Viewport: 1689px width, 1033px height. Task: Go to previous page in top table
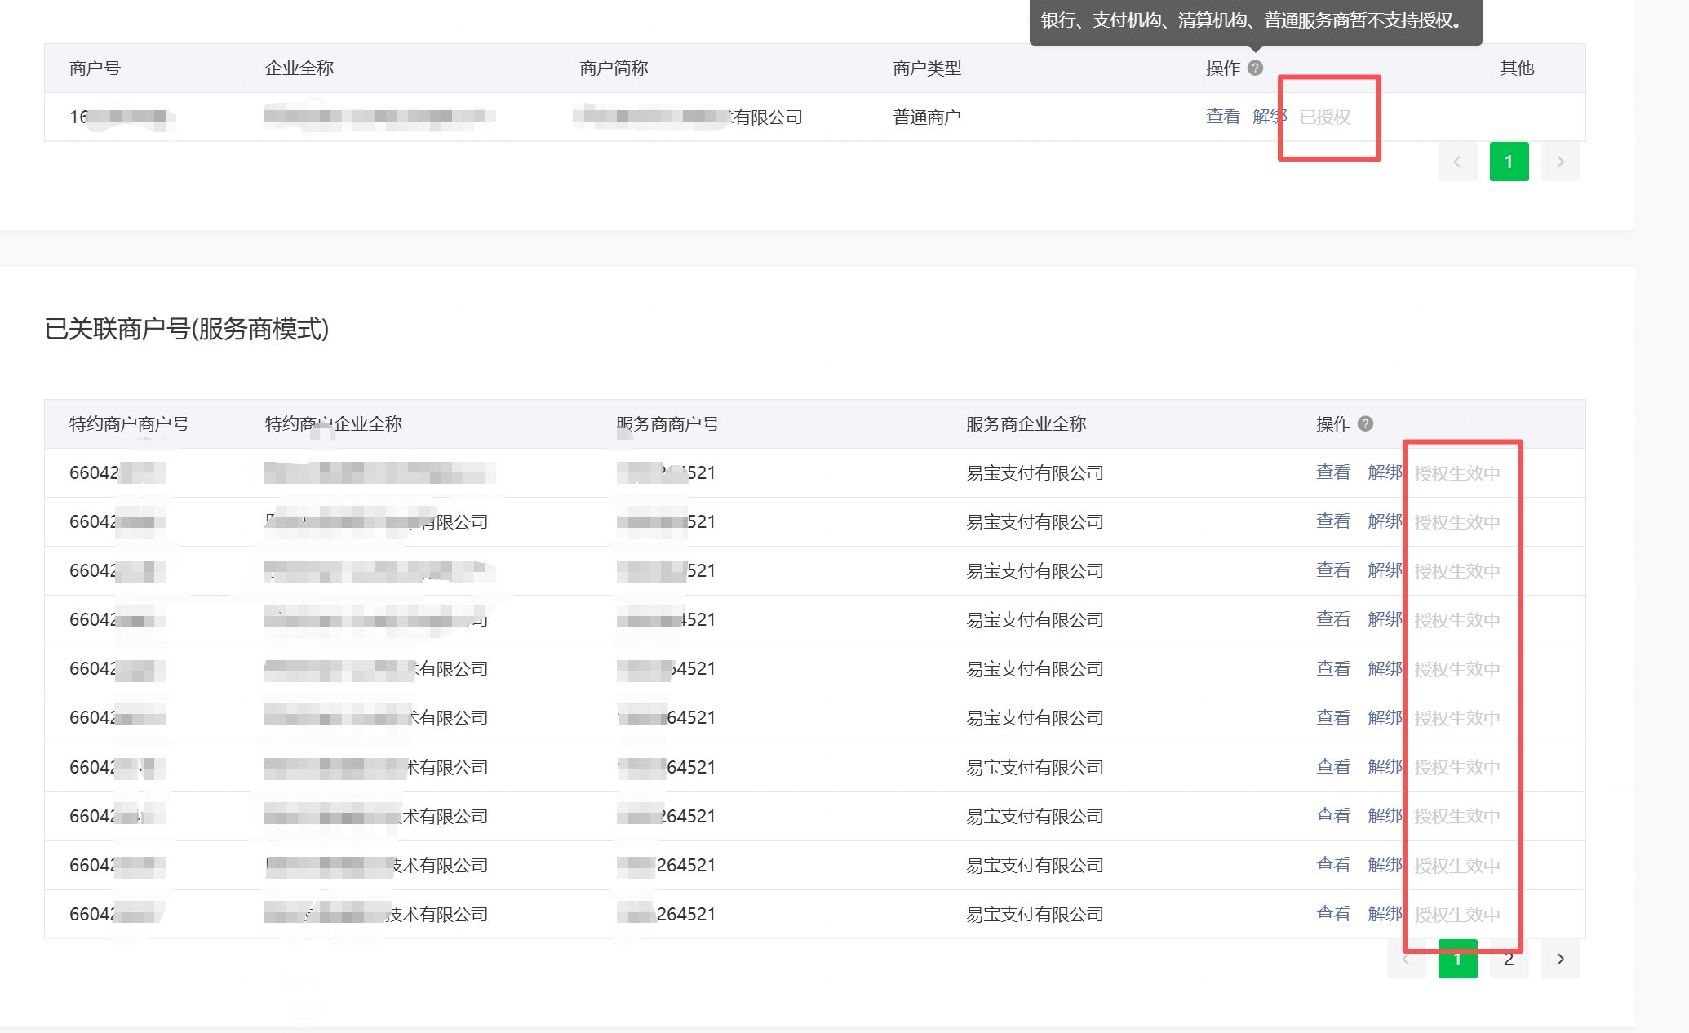click(x=1457, y=162)
